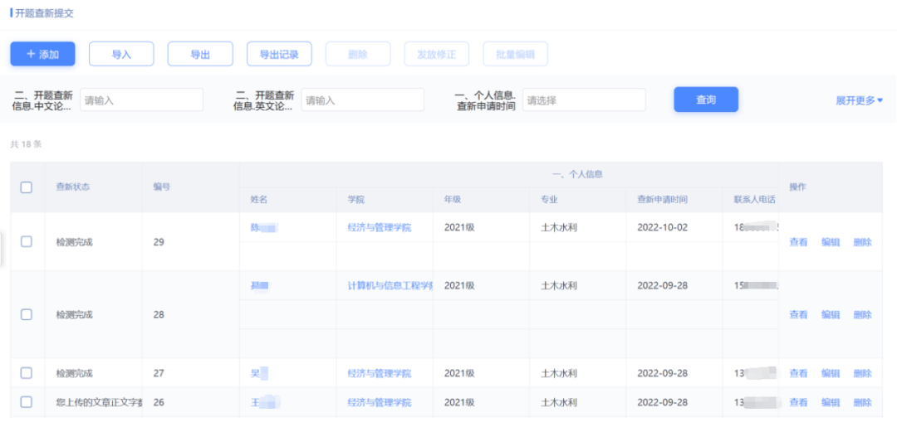Image resolution: width=897 pixels, height=427 pixels.
Task: Click the disabled 删除 toolbar button
Action: pyautogui.click(x=358, y=54)
